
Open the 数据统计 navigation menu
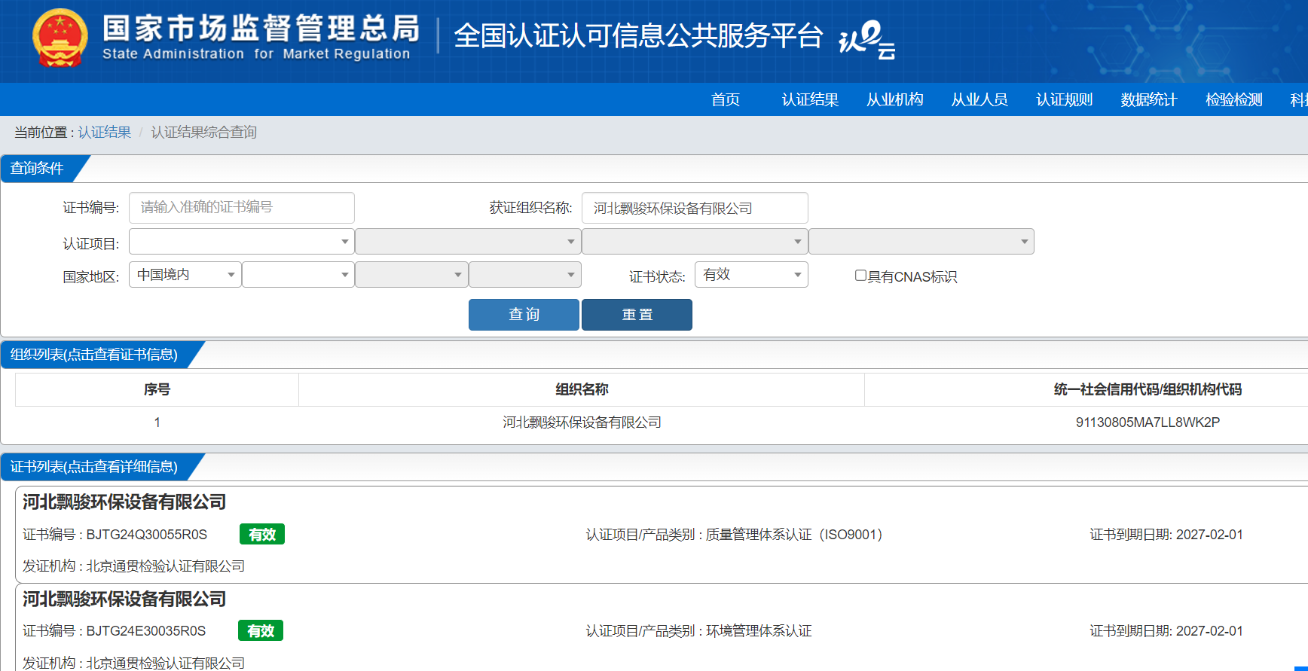coord(1148,99)
